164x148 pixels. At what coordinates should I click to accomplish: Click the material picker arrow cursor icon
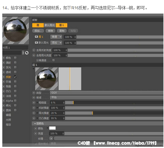[x=27, y=53]
